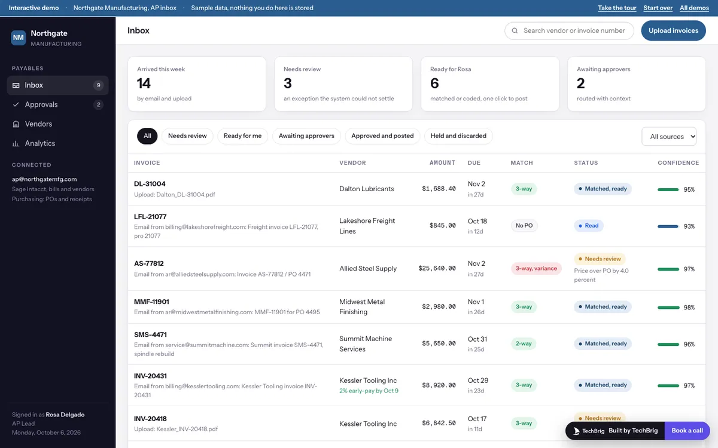
Task: Go to the Analytics page
Action: 57,143
